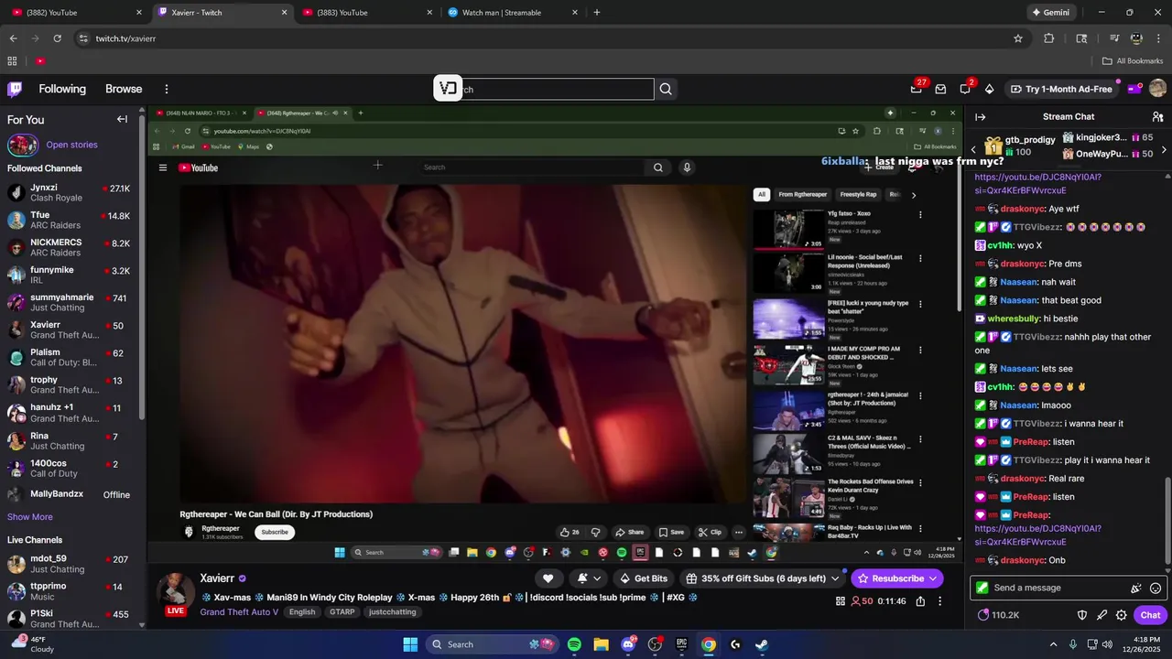Viewport: 1172px width, 659px height.
Task: Open the emote picker in chat
Action: 1156,589
